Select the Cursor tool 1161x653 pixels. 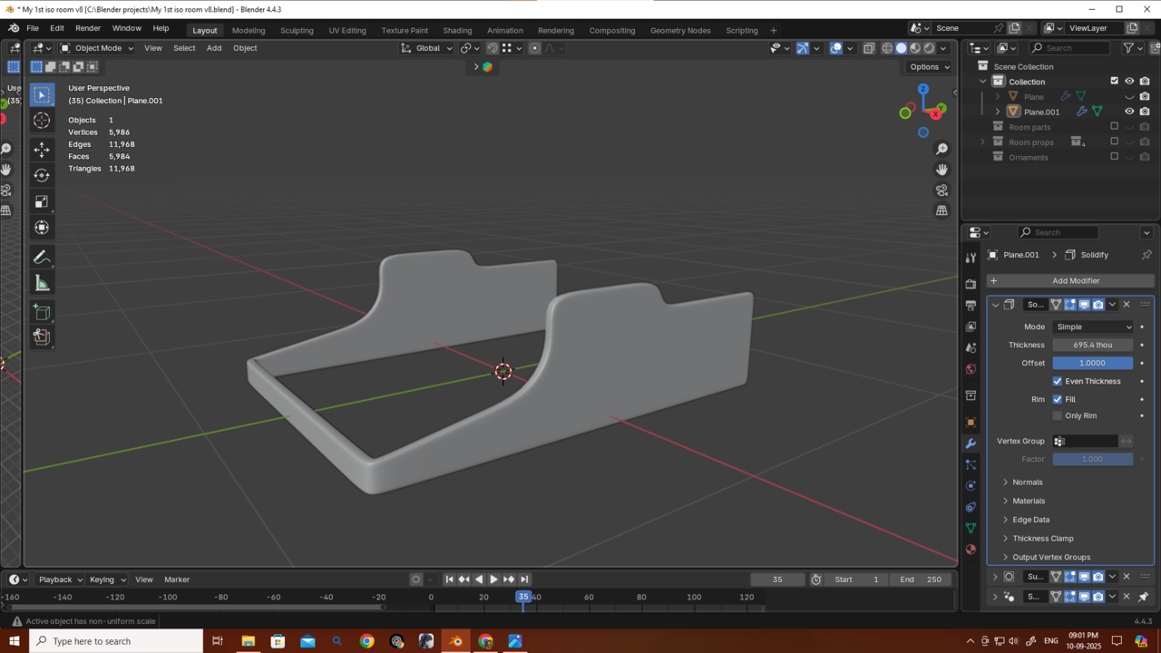pyautogui.click(x=42, y=121)
